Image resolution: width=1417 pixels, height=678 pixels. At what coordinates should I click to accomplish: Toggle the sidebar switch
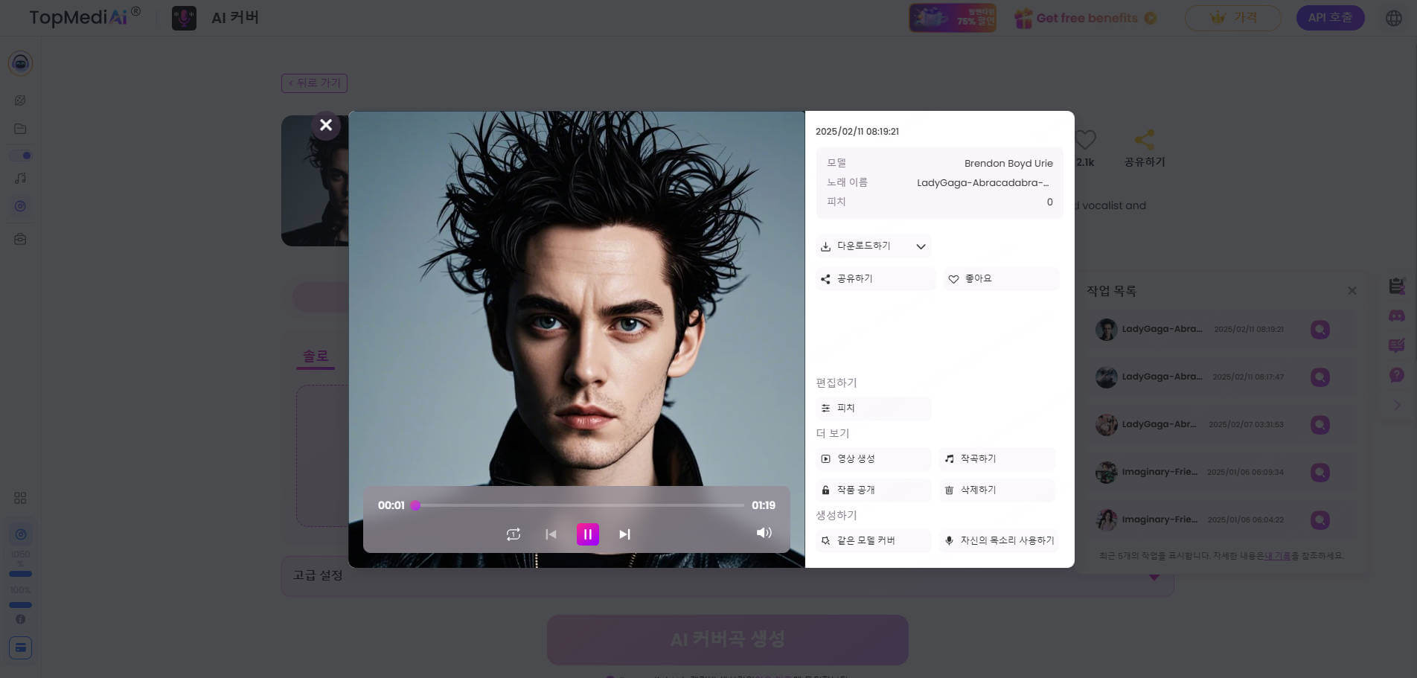pos(21,156)
